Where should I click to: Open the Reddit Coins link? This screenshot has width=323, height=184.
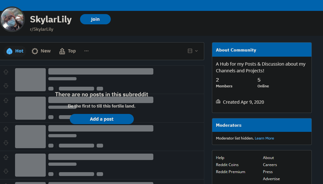[x=227, y=165]
